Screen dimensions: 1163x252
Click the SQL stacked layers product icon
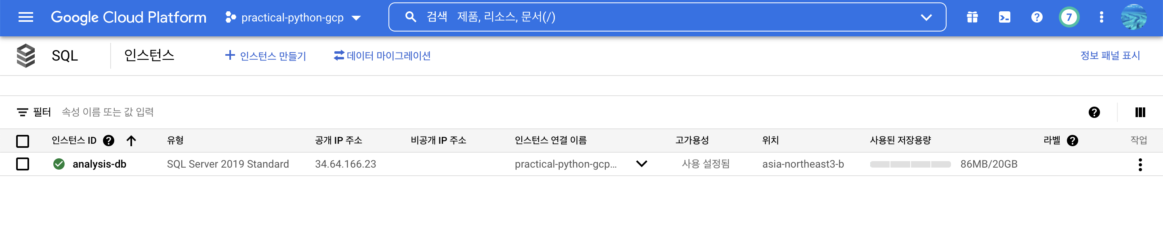[26, 56]
